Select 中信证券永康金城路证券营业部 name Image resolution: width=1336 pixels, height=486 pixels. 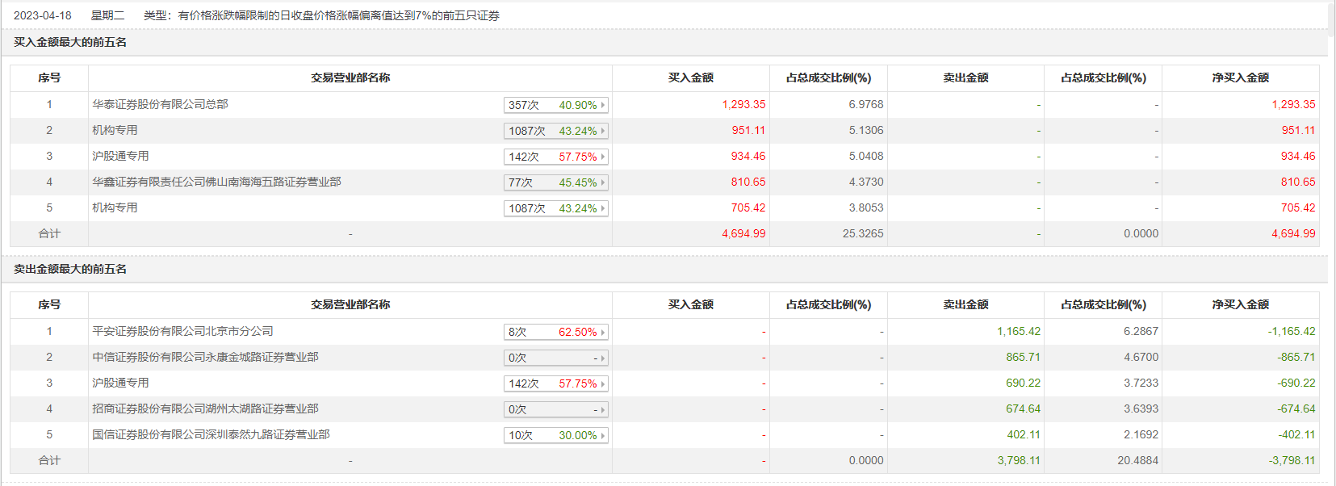pos(205,357)
